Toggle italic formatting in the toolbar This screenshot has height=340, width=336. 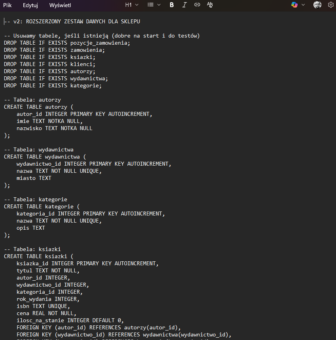[184, 5]
